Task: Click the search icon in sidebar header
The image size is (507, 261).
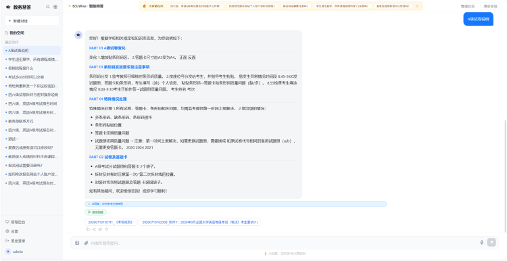Action: click(x=48, y=7)
